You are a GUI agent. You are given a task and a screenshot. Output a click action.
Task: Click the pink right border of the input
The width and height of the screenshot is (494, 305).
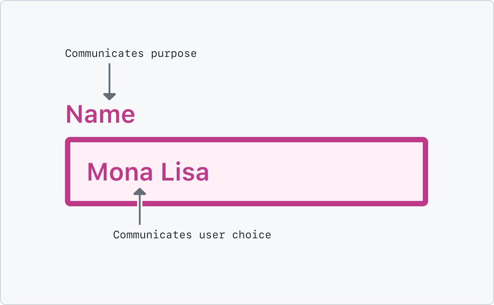coord(425,172)
